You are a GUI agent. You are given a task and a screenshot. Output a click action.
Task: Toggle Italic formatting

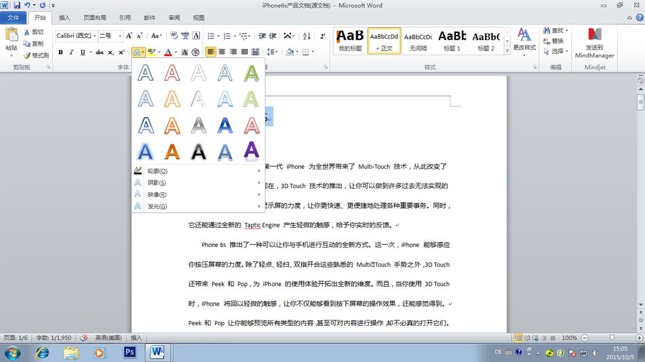[x=71, y=52]
